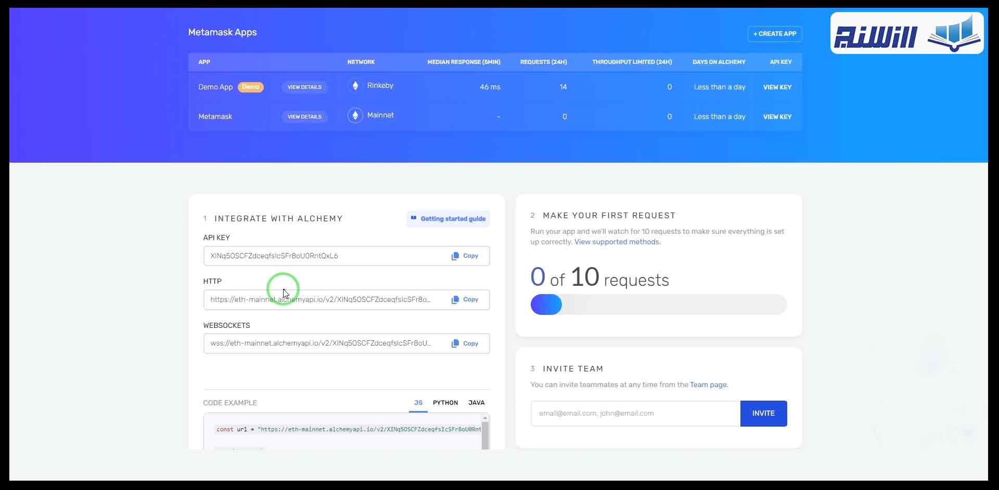Click the 14 requests value

tap(563, 87)
